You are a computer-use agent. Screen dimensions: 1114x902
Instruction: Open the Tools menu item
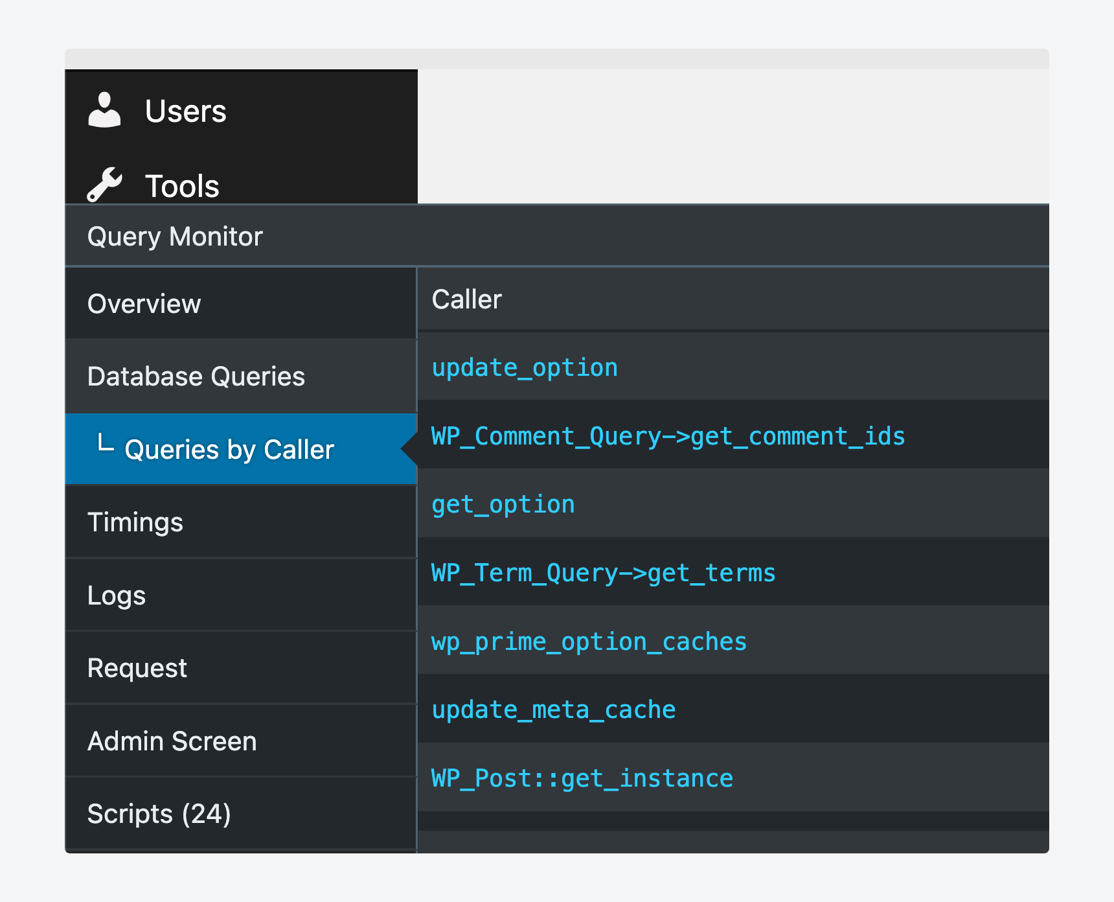[x=181, y=186]
